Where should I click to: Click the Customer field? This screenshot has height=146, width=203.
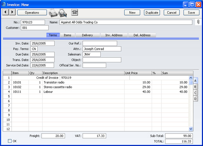tap(34, 28)
